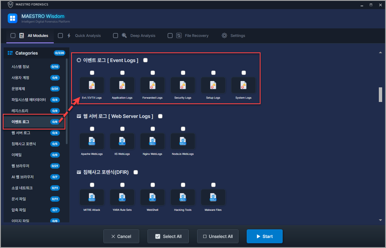Switch to the Quick Analysis tab
386x248 pixels.
click(88, 36)
